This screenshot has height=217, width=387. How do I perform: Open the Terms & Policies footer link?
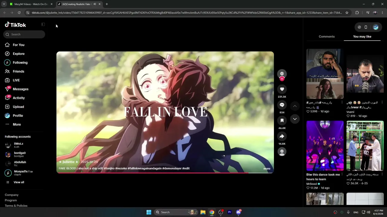[16, 206]
